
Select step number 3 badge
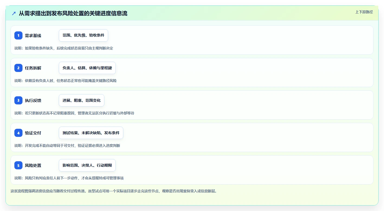[18, 100]
